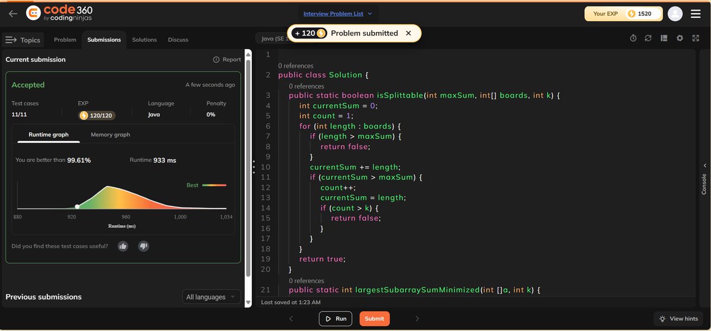Click the Previous submissions heading

click(x=43, y=297)
